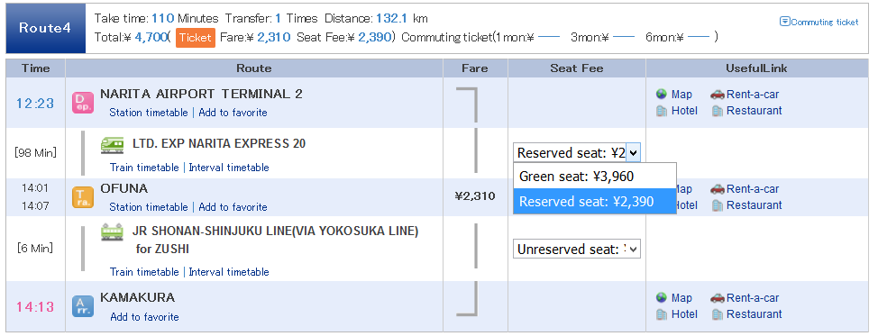Click the Route4 header label

(45, 29)
